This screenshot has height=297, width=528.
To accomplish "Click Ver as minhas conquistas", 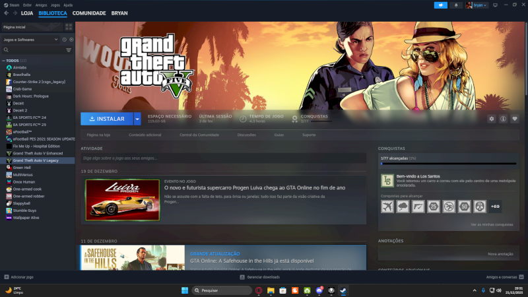I will (x=492, y=224).
